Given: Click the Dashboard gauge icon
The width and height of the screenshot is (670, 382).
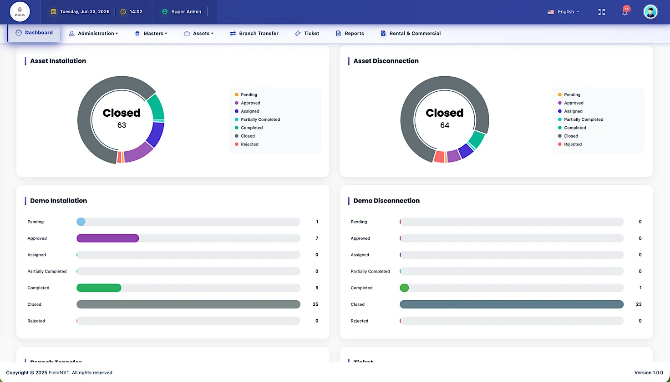Looking at the screenshot, I should pos(19,33).
